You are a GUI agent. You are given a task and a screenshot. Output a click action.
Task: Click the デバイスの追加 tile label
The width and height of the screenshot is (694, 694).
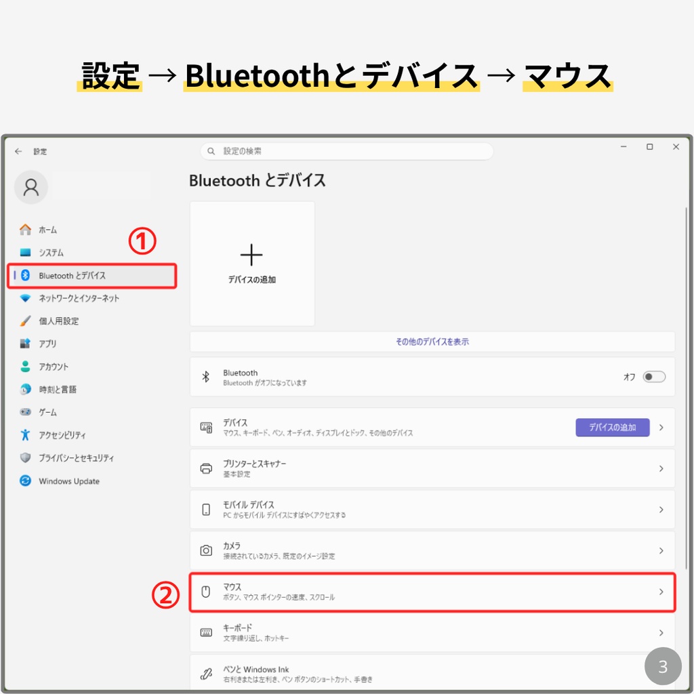coord(252,280)
